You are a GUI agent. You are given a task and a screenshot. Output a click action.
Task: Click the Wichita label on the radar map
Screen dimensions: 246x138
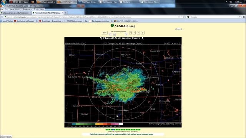(159, 85)
